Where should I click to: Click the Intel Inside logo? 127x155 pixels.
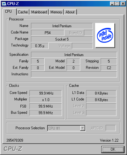(x=105, y=35)
